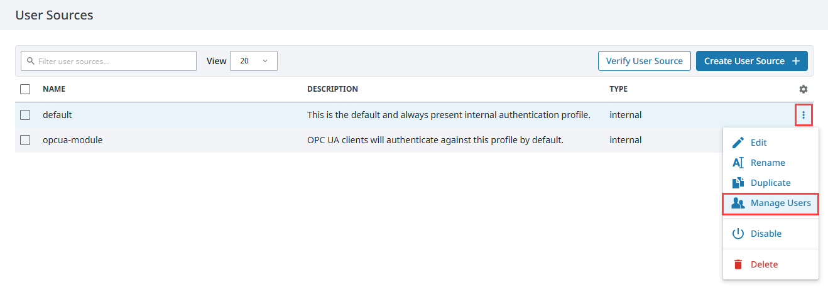Click the pencil icon next to Edit

[738, 143]
